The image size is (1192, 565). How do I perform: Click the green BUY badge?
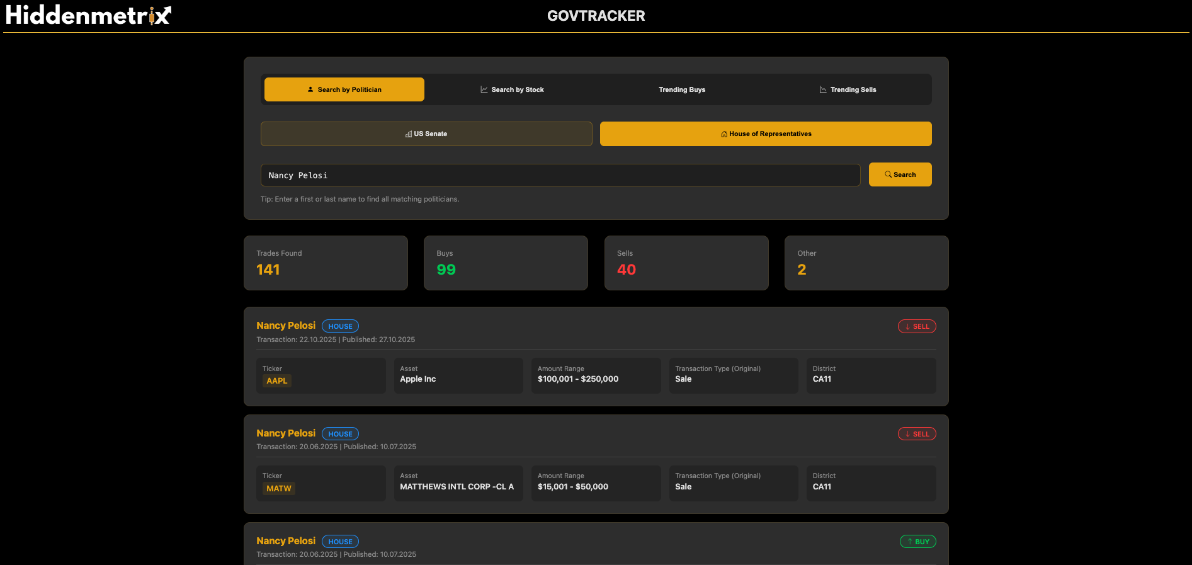[x=918, y=542]
